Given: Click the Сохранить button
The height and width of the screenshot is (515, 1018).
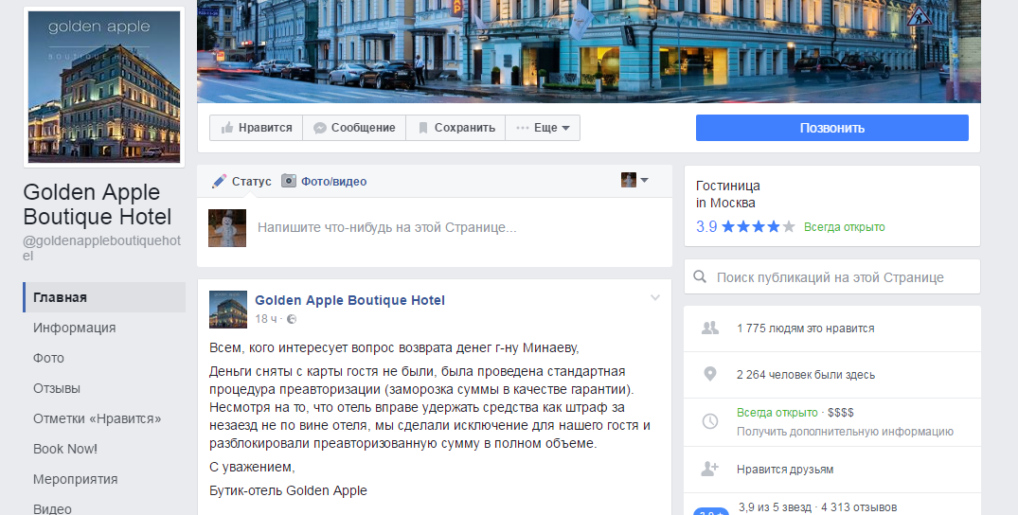Looking at the screenshot, I should [x=455, y=128].
